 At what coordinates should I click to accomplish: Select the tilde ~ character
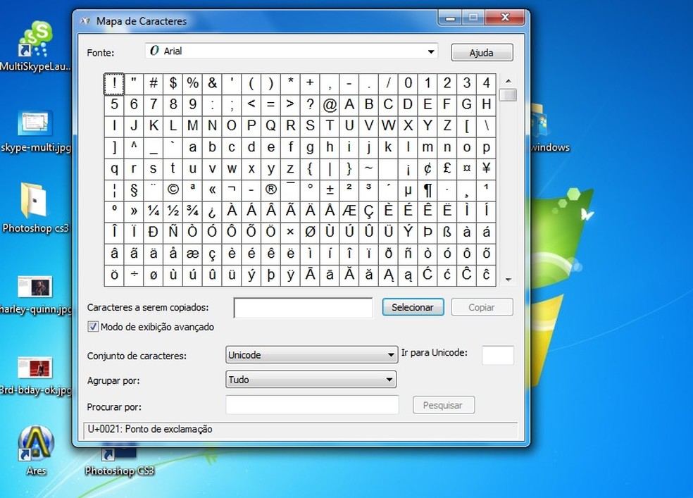[368, 169]
